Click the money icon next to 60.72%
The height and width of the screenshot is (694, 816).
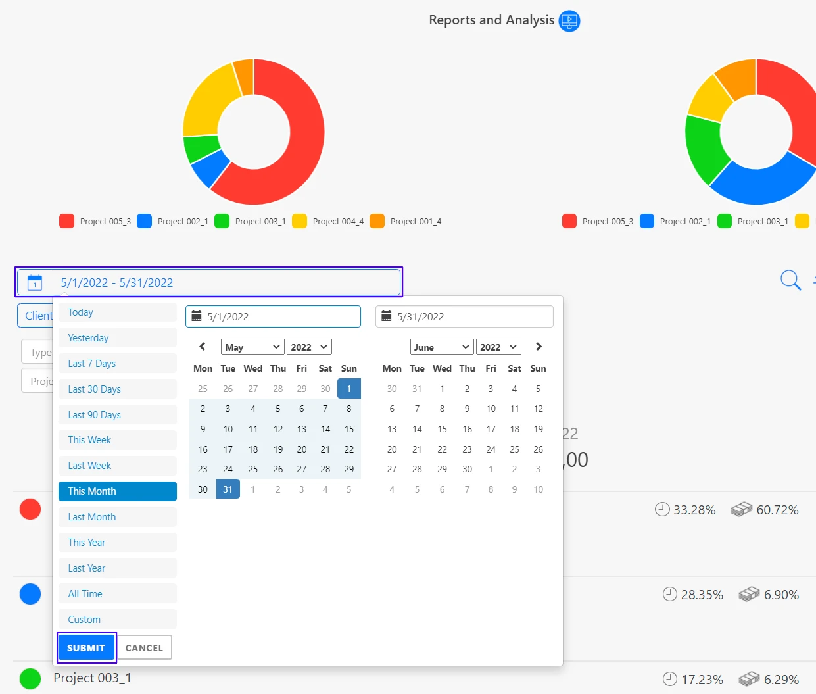(741, 509)
